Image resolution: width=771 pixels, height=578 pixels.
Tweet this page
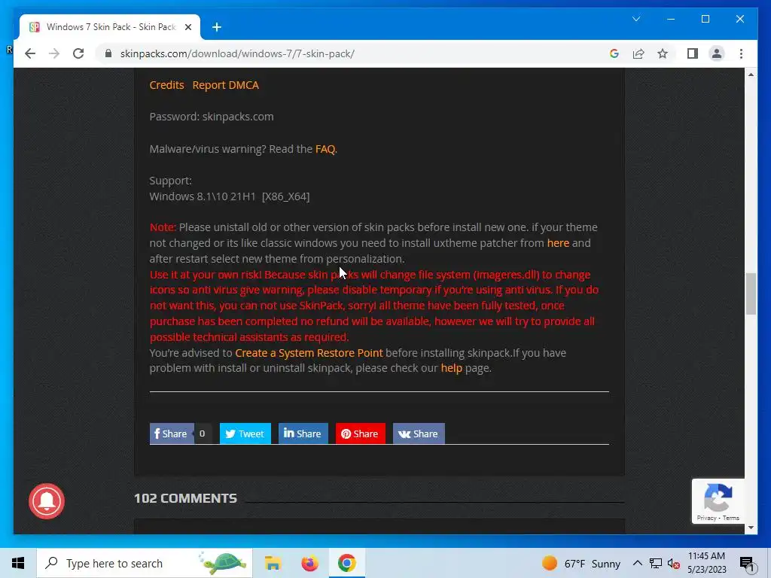245,433
